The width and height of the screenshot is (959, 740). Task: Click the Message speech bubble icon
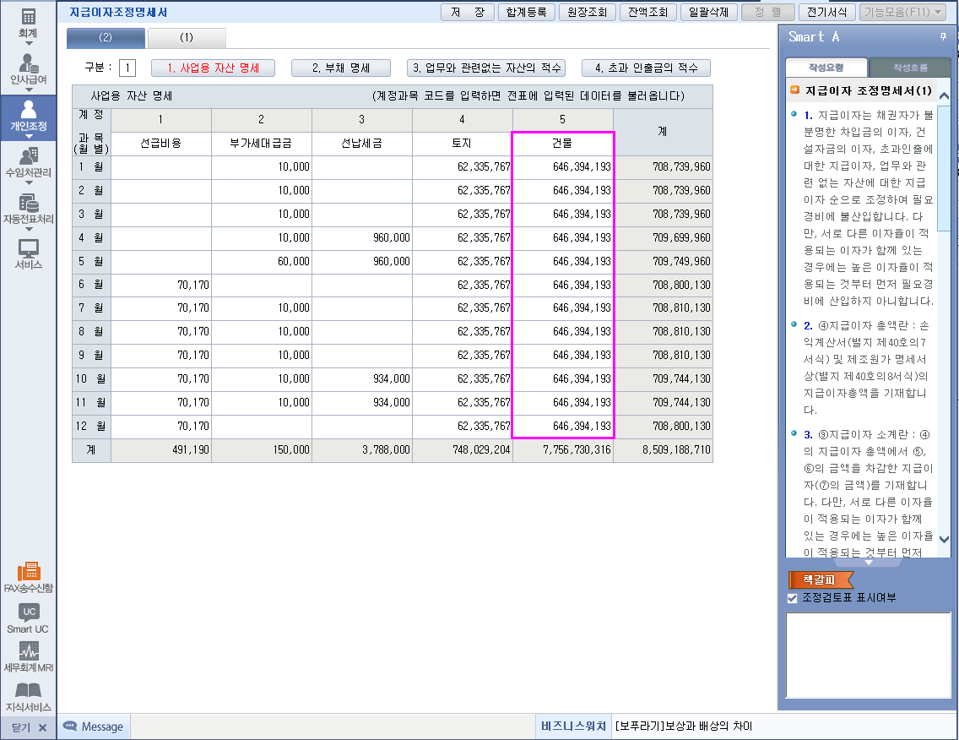[x=70, y=726]
